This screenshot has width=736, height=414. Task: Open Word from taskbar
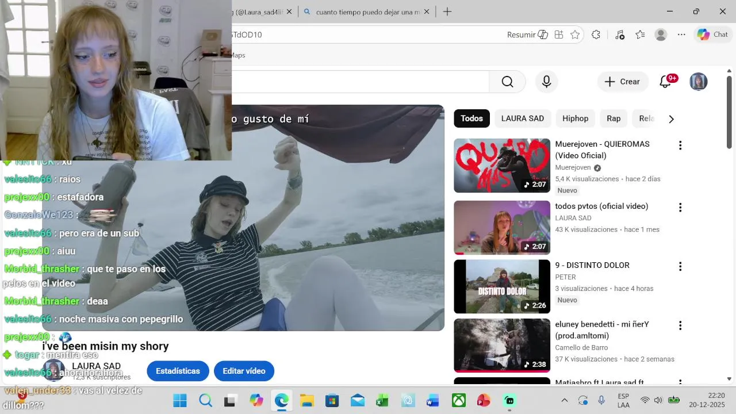click(x=433, y=400)
